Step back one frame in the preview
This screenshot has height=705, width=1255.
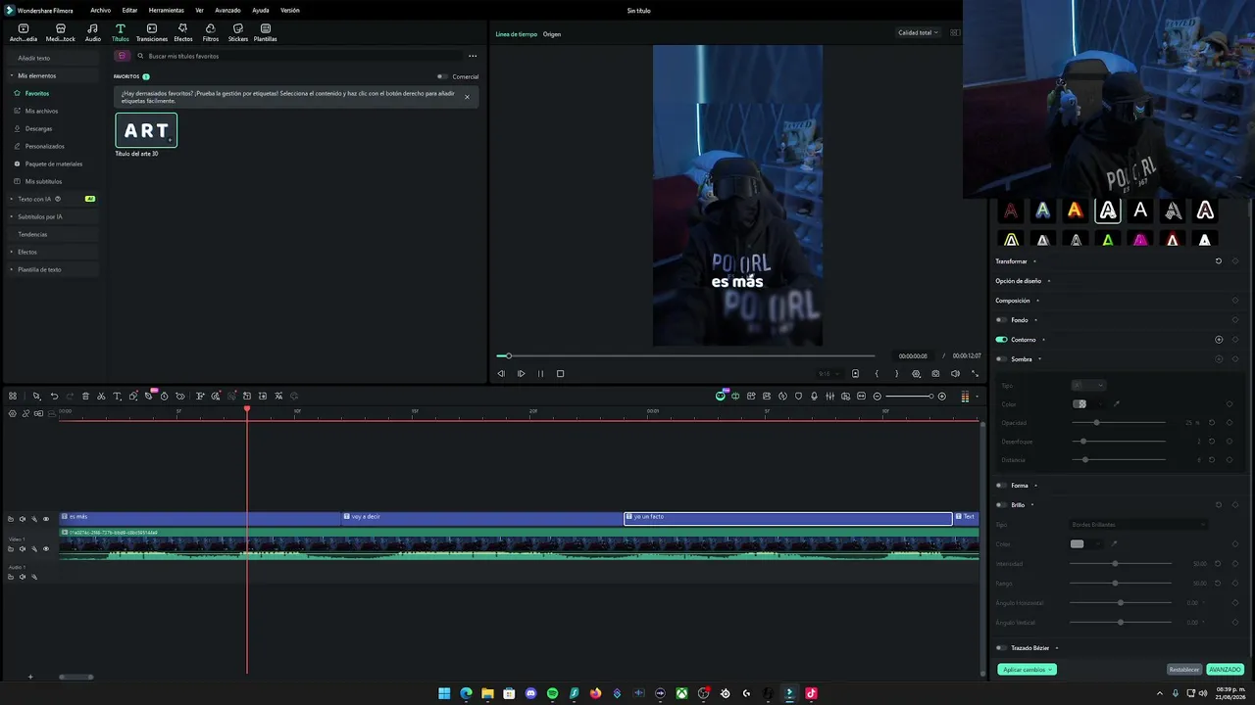pos(501,373)
